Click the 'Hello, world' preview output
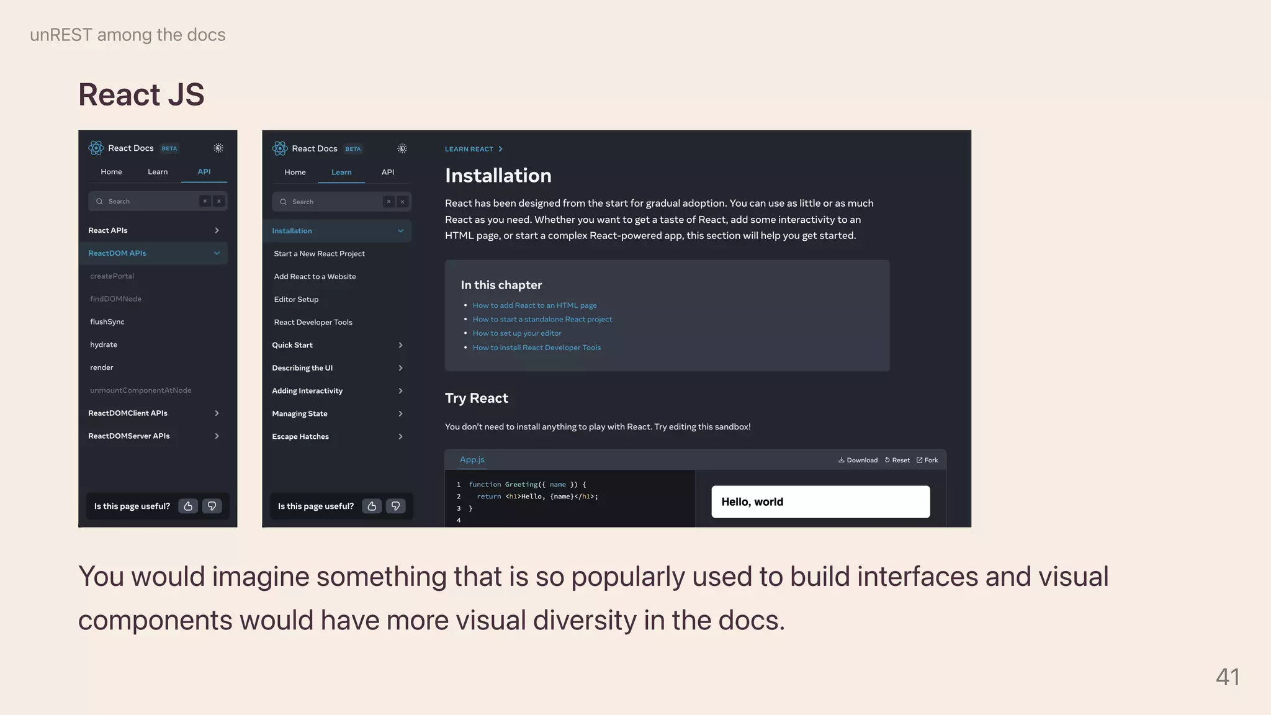 pyautogui.click(x=820, y=502)
